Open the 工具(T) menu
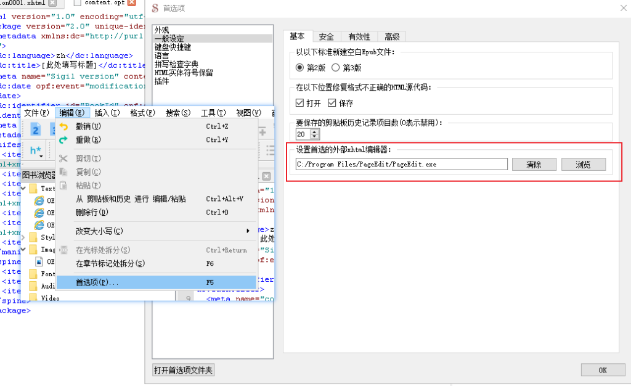Screen dimensions: 631x386 tap(213, 113)
